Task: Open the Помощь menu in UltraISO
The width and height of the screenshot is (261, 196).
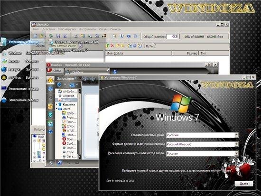Action: (x=115, y=29)
